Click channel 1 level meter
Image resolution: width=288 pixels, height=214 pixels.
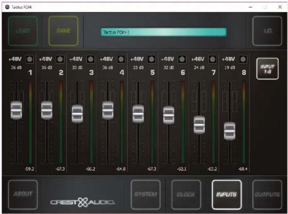[30, 122]
